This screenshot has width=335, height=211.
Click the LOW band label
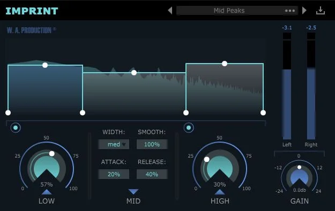click(47, 201)
